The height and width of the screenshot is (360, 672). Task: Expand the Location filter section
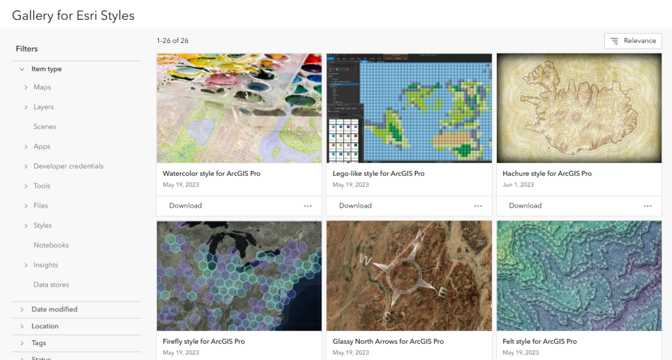click(x=22, y=326)
